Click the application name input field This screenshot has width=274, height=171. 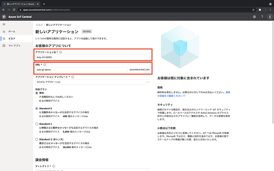(x=92, y=57)
